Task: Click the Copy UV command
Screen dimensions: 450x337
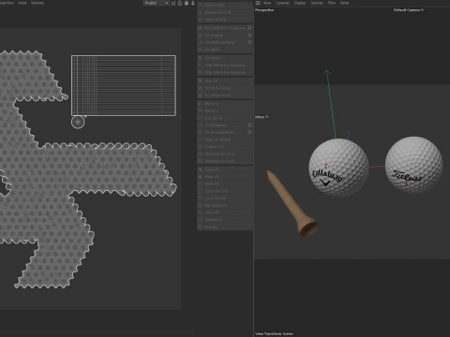Action: pyautogui.click(x=225, y=169)
